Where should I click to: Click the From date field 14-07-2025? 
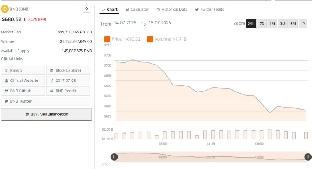(x=125, y=23)
